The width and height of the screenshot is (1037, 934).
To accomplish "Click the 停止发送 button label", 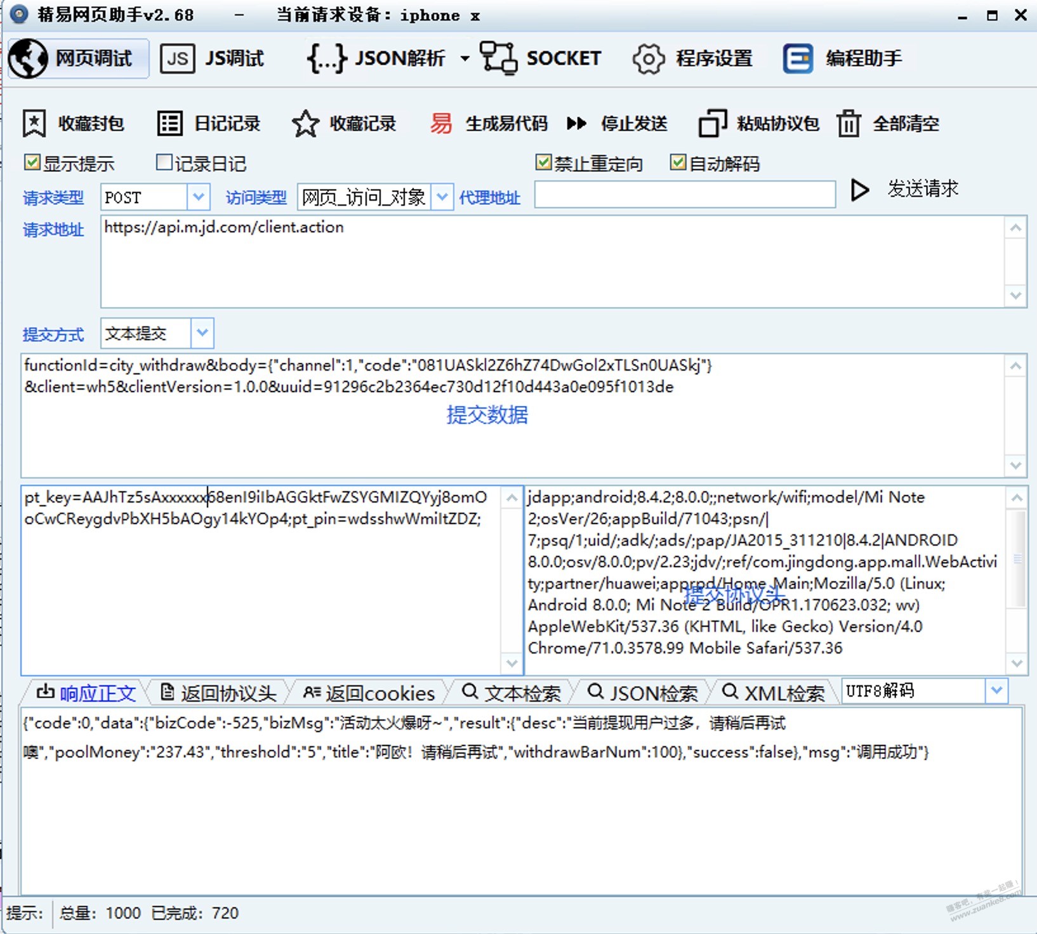I will [x=634, y=123].
